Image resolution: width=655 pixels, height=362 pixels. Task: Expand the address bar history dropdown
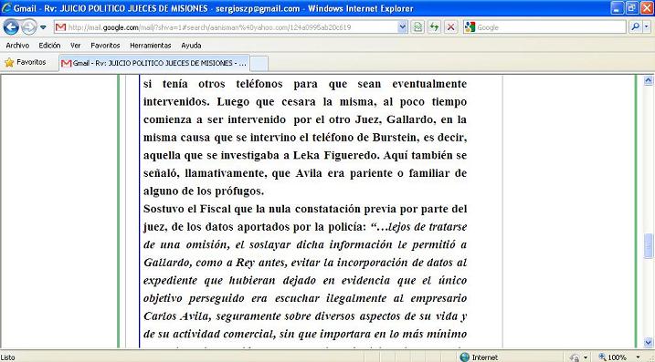click(x=403, y=27)
